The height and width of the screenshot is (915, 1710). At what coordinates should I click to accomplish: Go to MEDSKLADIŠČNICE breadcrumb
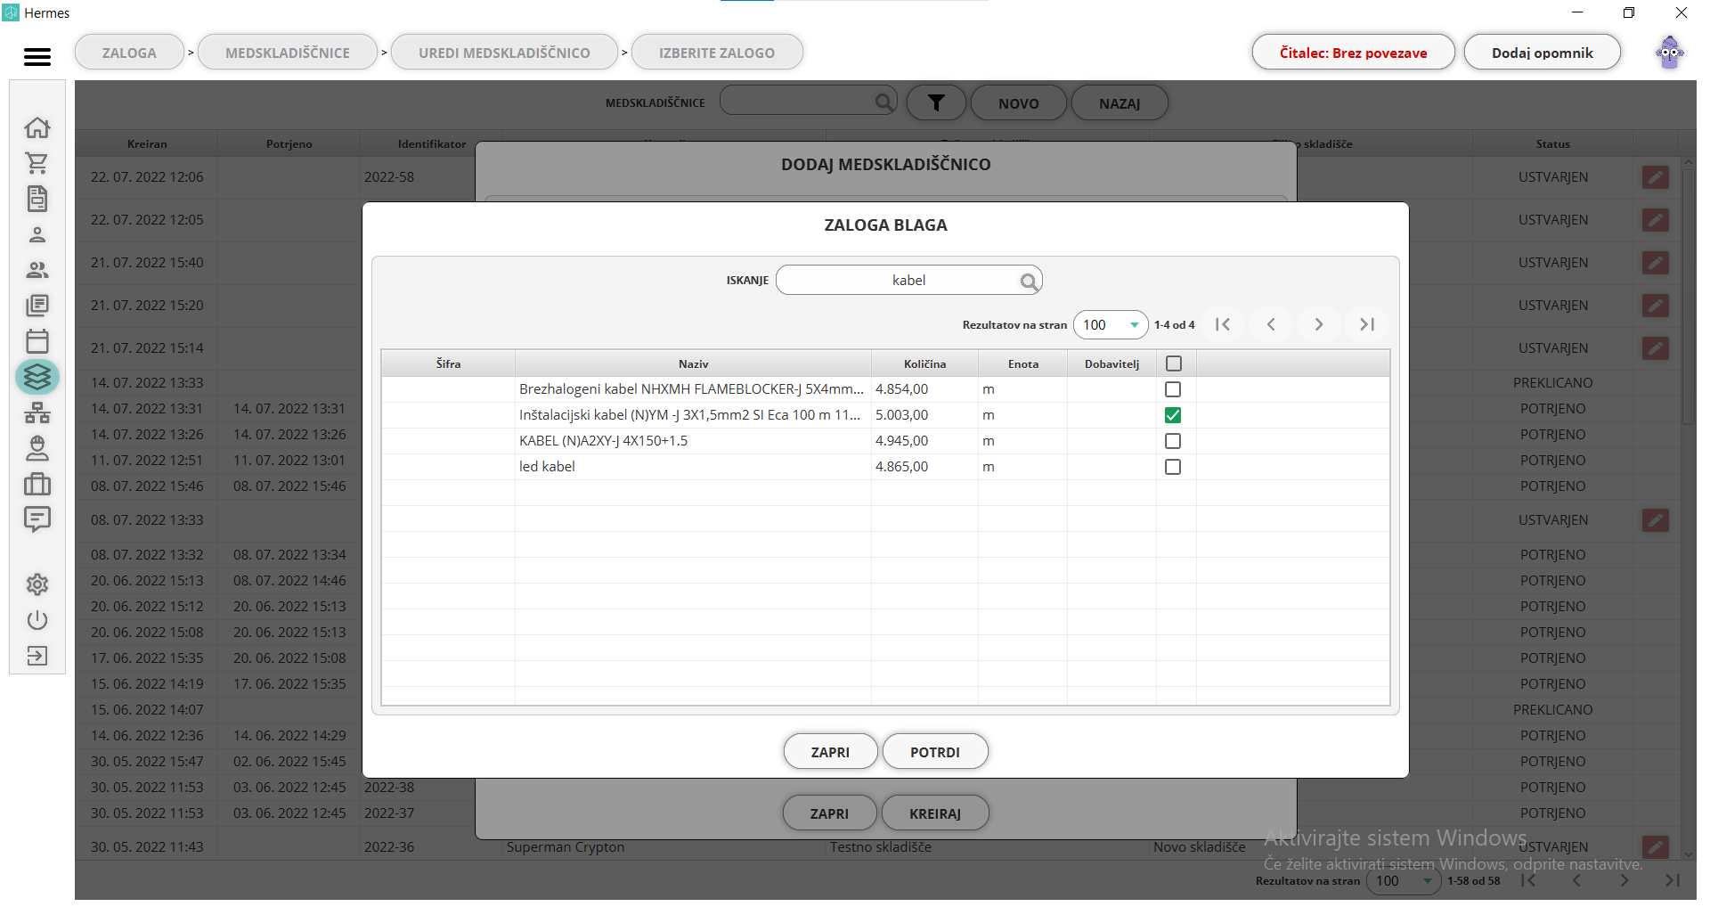click(x=288, y=53)
